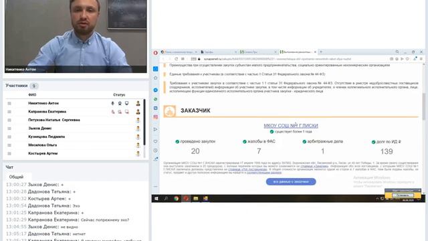Reload the page in Opera
The height and width of the screenshot is (241, 428).
click(x=177, y=59)
